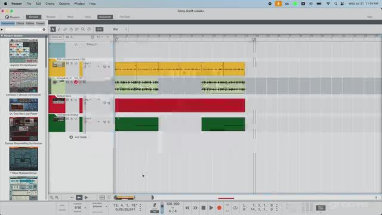This screenshot has width=382, height=215.
Task: Select the Hand tool
Action: point(89,29)
